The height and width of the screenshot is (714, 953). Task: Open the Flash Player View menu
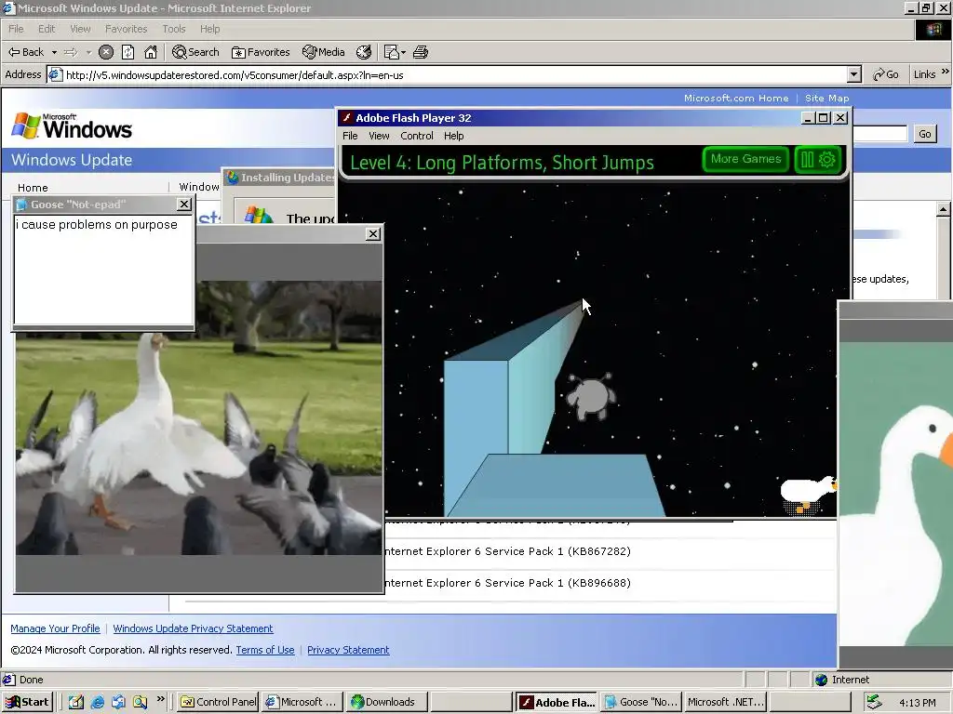(x=379, y=136)
